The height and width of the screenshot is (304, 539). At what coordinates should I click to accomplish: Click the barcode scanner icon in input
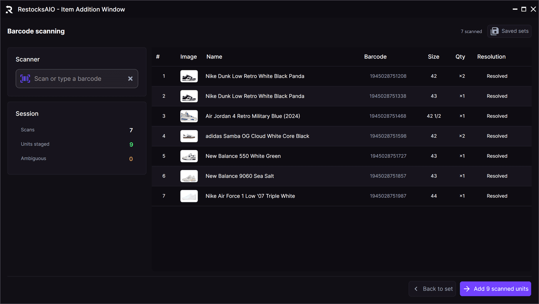point(25,79)
